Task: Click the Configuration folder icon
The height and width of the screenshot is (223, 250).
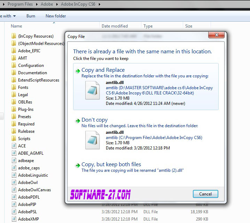Action: point(14,66)
